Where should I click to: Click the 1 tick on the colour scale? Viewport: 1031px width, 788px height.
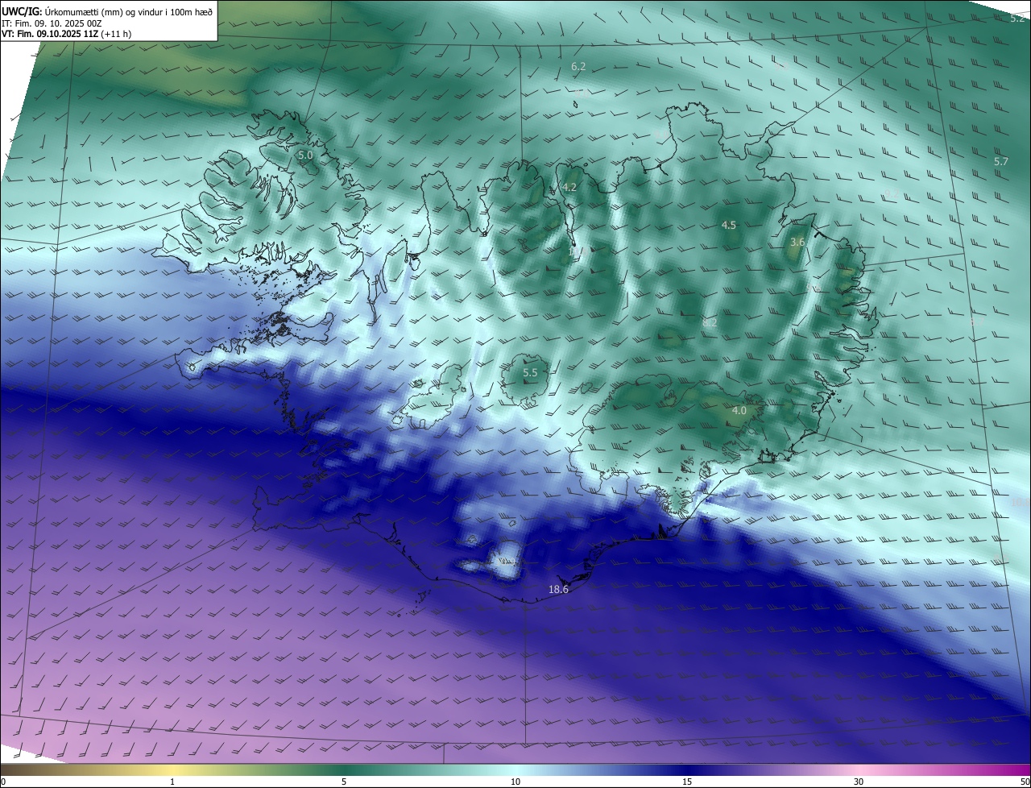(172, 782)
